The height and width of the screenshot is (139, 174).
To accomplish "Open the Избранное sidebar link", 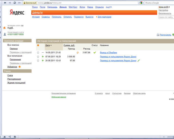I will pyautogui.click(x=12, y=67).
